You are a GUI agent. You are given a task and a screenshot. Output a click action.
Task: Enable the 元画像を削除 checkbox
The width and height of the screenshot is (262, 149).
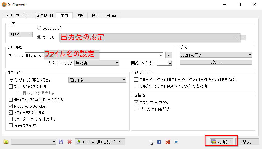[x=11, y=125]
